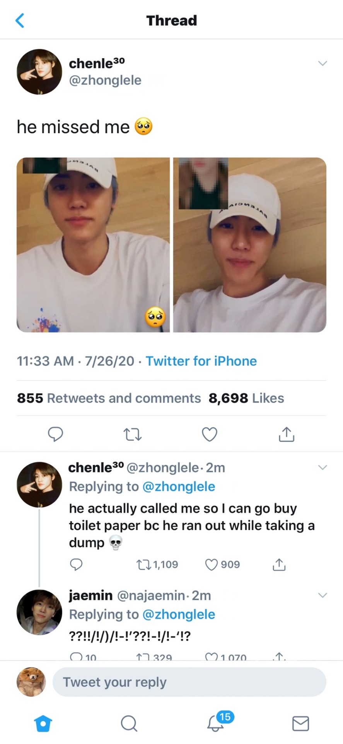Retweet the main 'he missed me' tweet
The width and height of the screenshot is (343, 744).
pyautogui.click(x=132, y=434)
